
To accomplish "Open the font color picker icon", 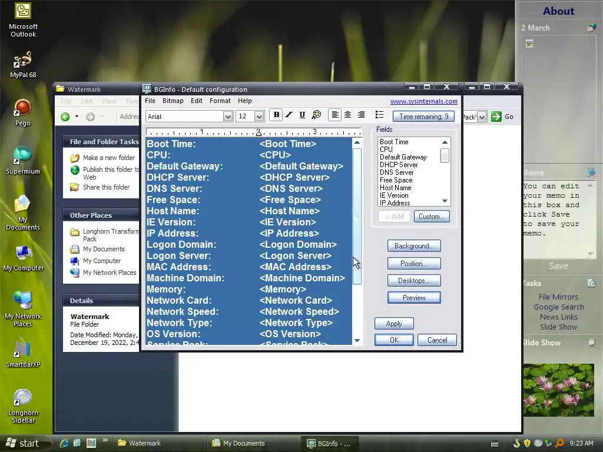I will coord(316,115).
